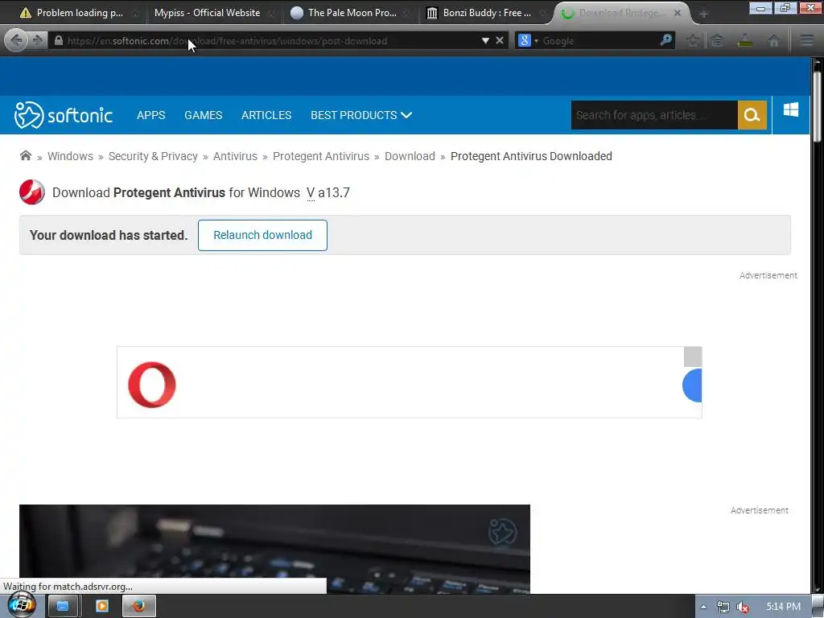
Task: Click the yellow Softonic search button
Action: pyautogui.click(x=752, y=115)
